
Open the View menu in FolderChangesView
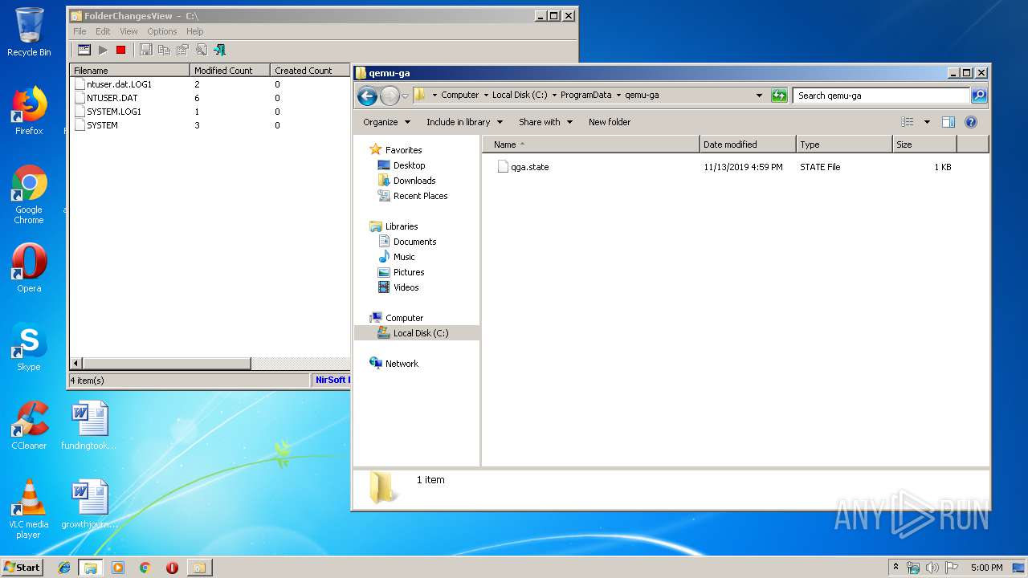point(128,31)
